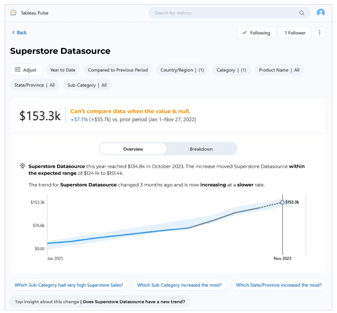Click the Nov 2023 axis label

tap(282, 258)
